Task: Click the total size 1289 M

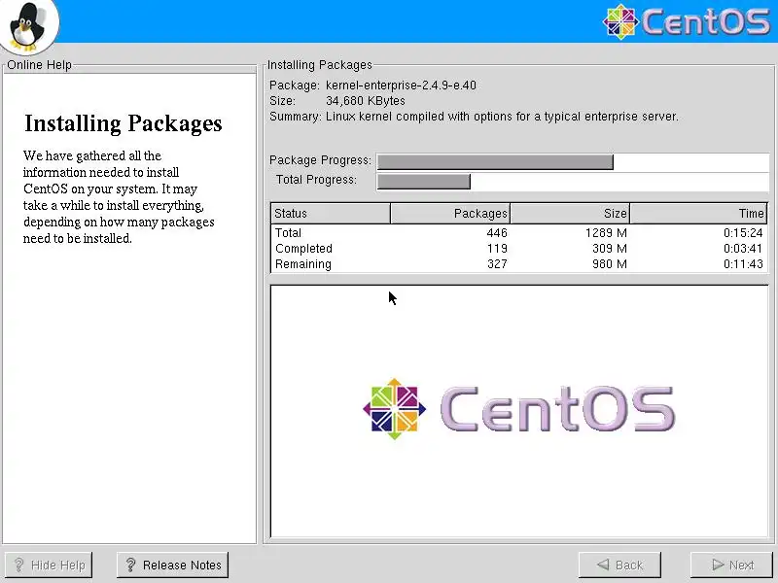Action: [x=606, y=232]
